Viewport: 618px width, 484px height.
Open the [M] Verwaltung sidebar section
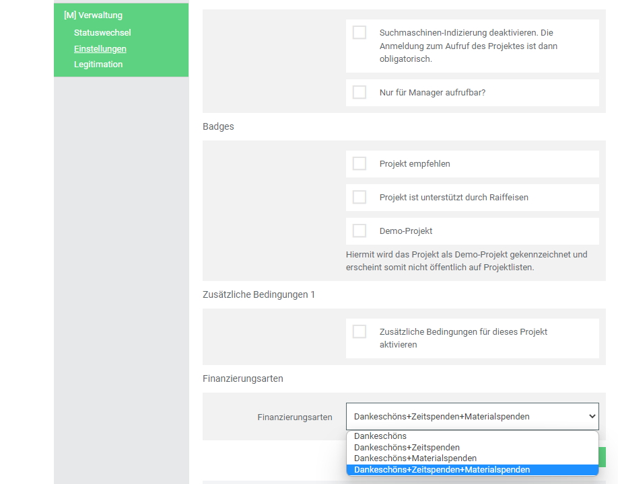click(93, 15)
